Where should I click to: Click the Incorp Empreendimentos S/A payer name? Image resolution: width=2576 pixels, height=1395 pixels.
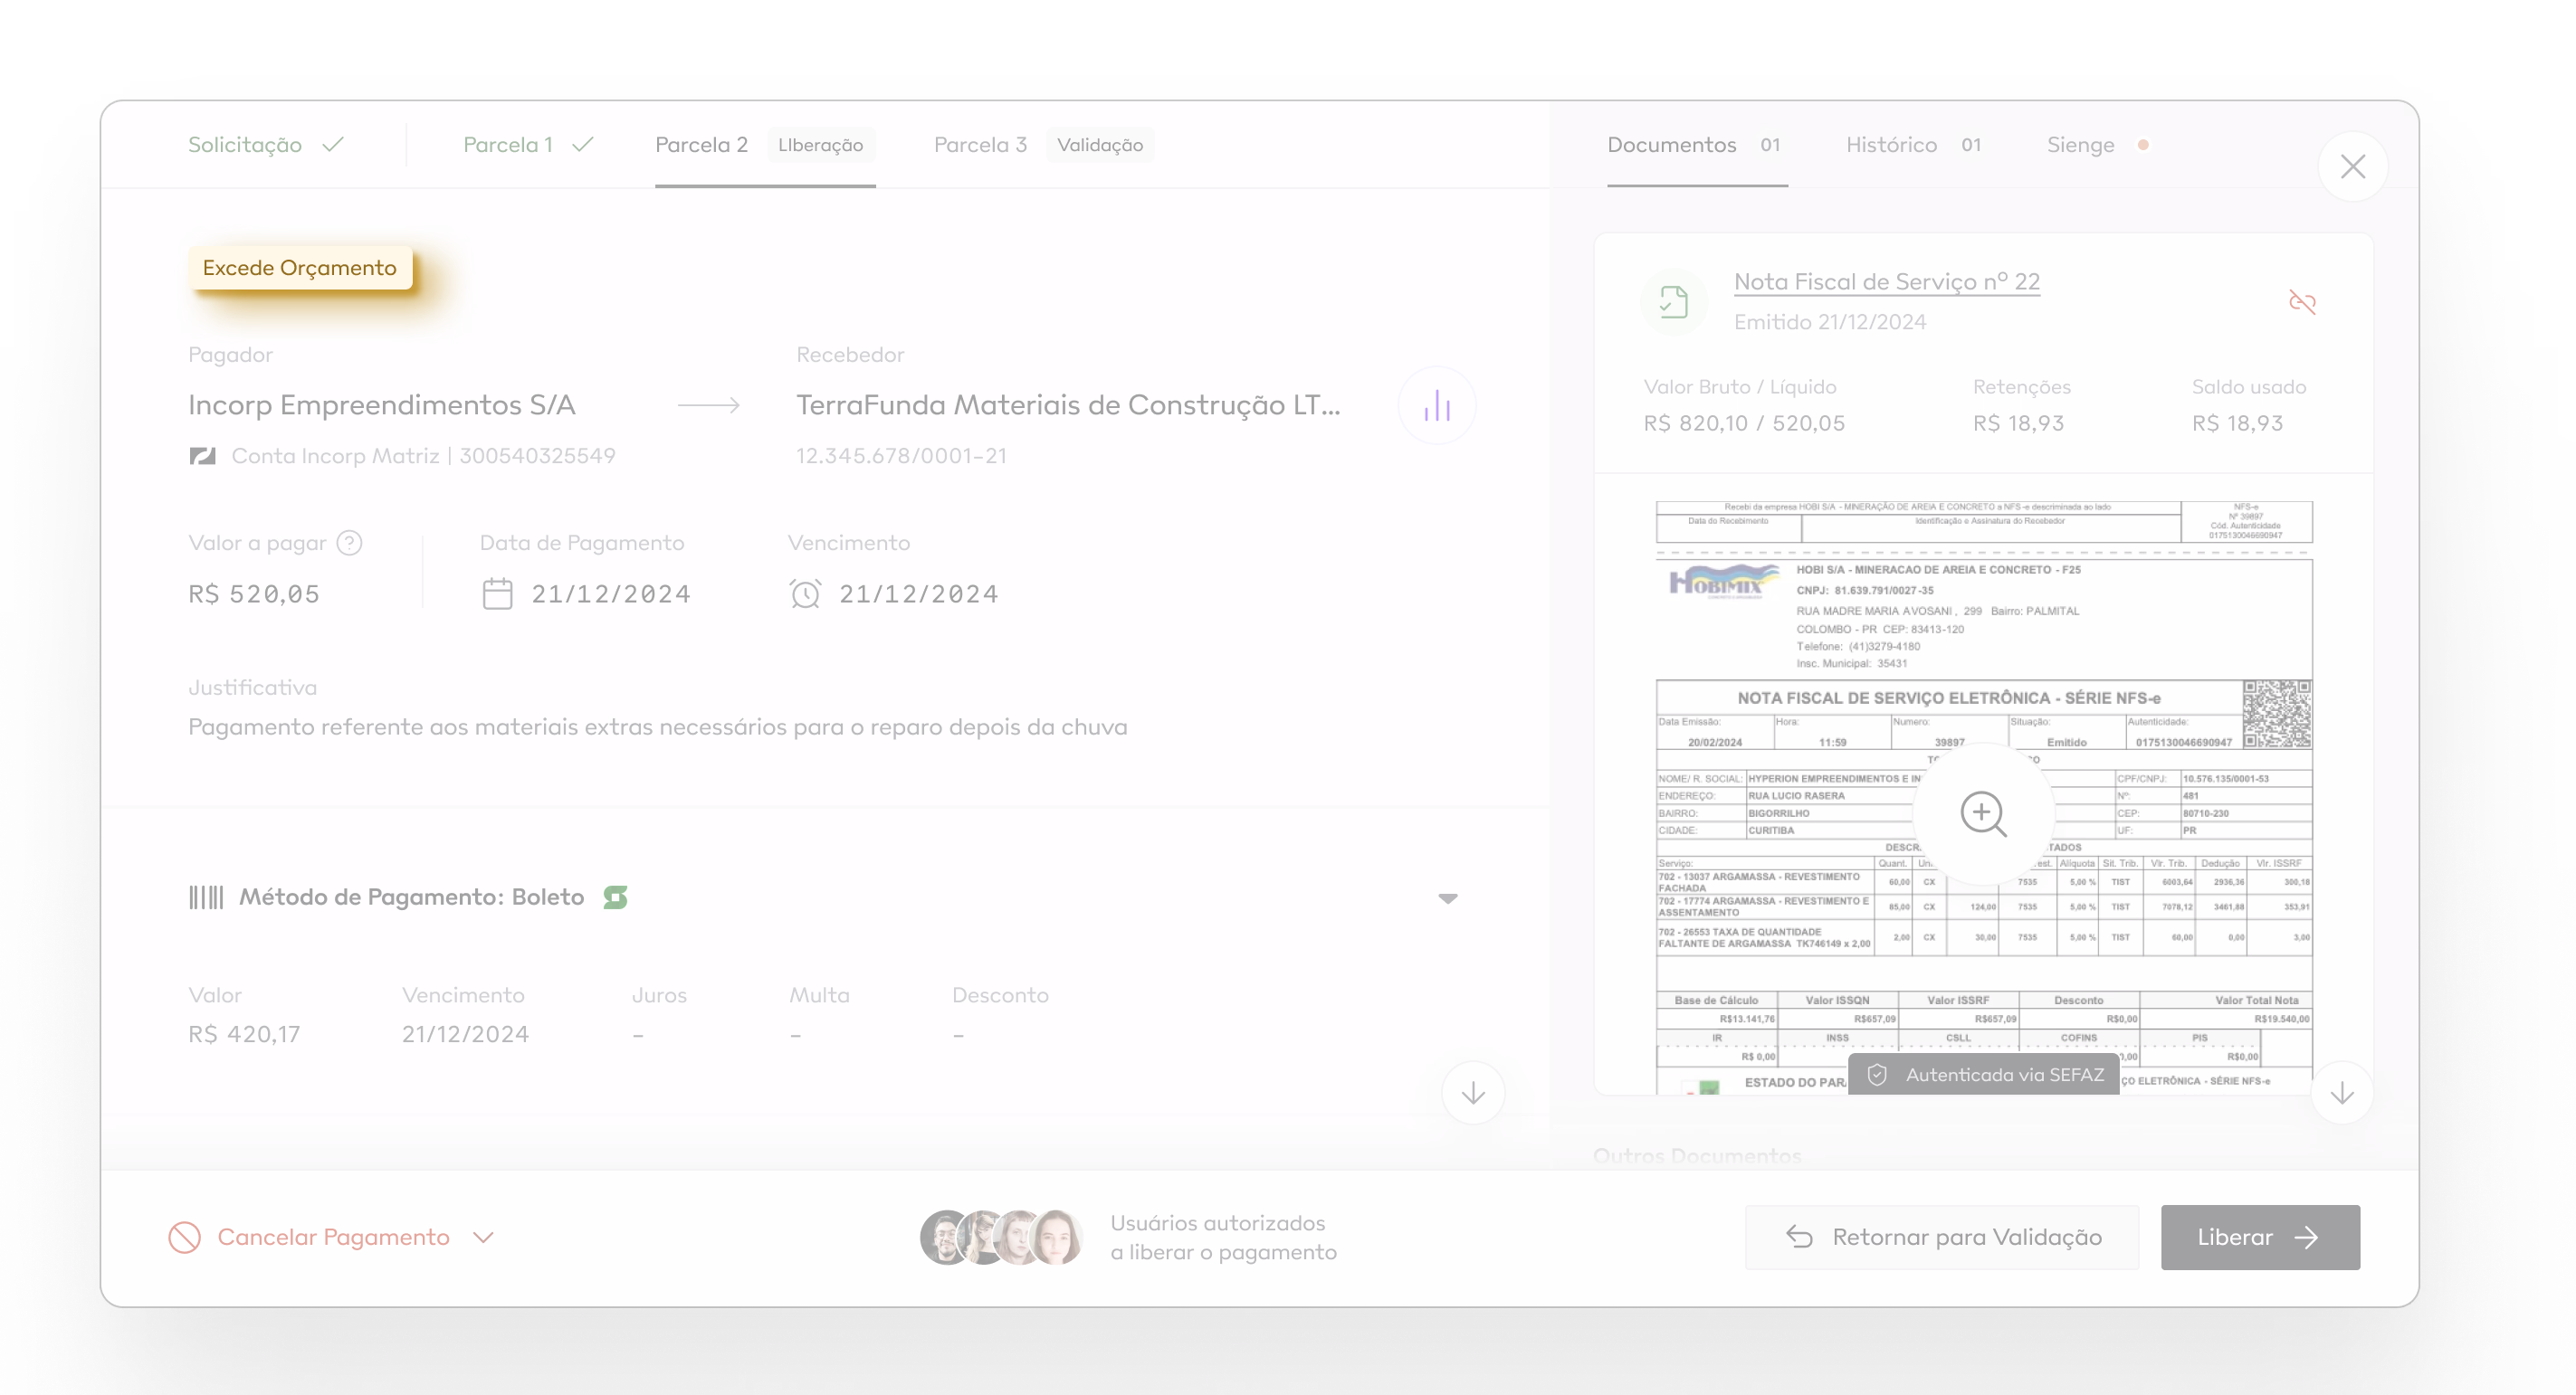click(x=382, y=404)
